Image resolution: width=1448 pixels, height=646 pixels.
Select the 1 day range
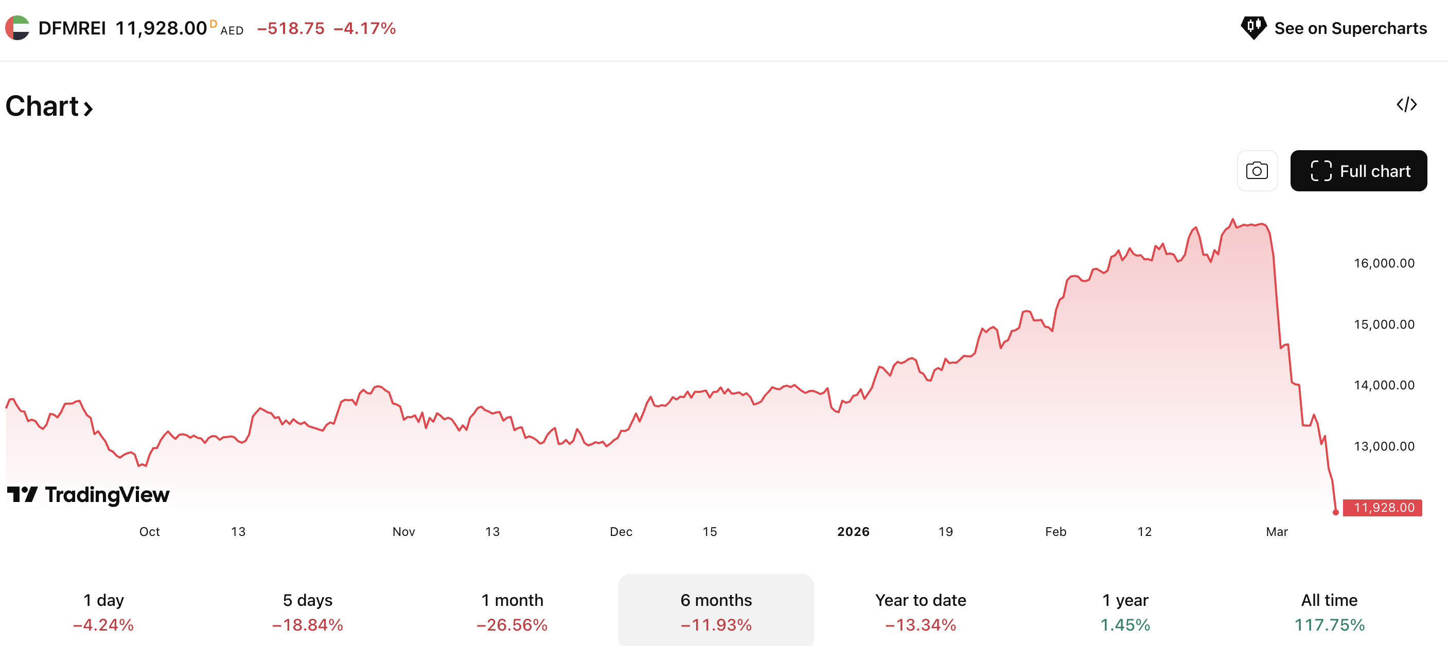point(103,611)
